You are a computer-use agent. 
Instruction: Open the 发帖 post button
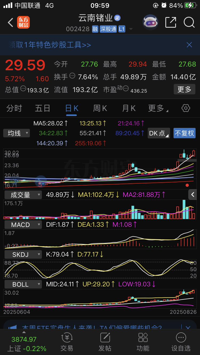point(105,342)
